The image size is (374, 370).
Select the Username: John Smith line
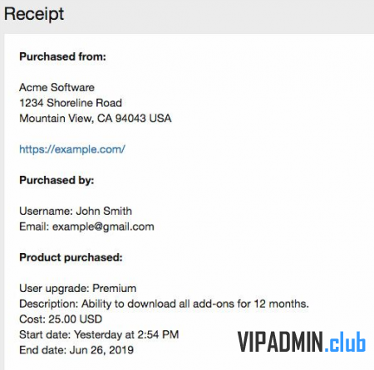pos(76,211)
